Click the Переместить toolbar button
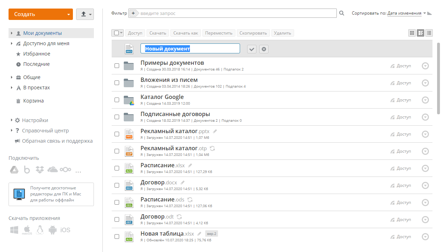Viewport: 441px width, 252px height. [219, 33]
